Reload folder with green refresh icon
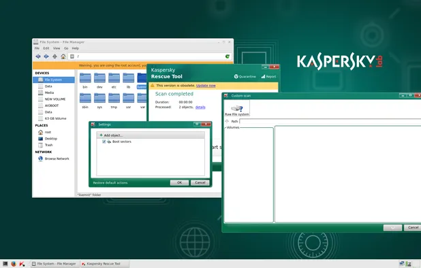The image size is (421, 268). pyautogui.click(x=228, y=56)
